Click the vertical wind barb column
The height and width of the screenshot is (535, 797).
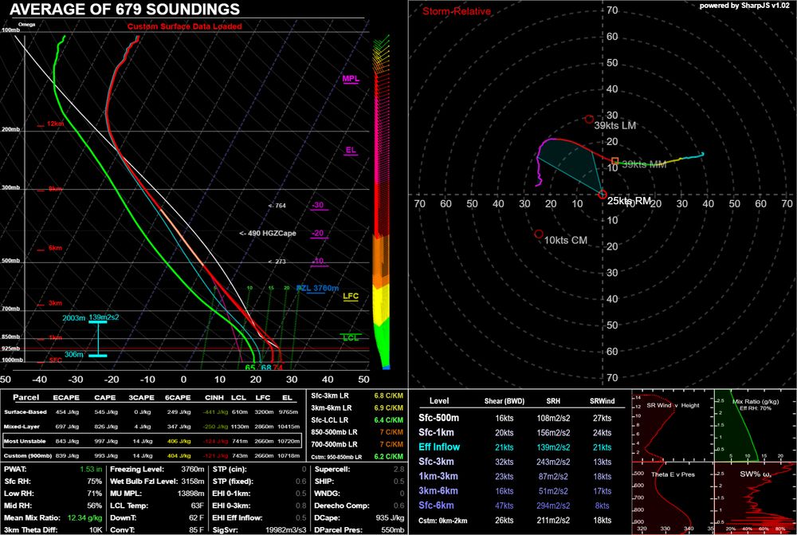pos(383,202)
